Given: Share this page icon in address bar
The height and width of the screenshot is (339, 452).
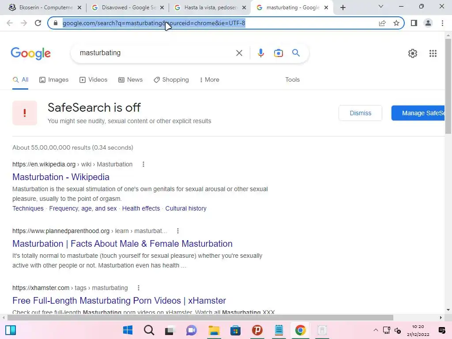Looking at the screenshot, I should pos(382,23).
